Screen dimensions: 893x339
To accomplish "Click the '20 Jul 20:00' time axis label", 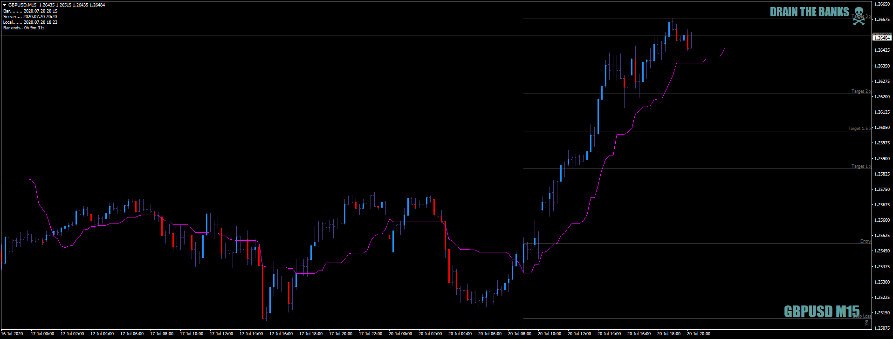I will tap(699, 334).
